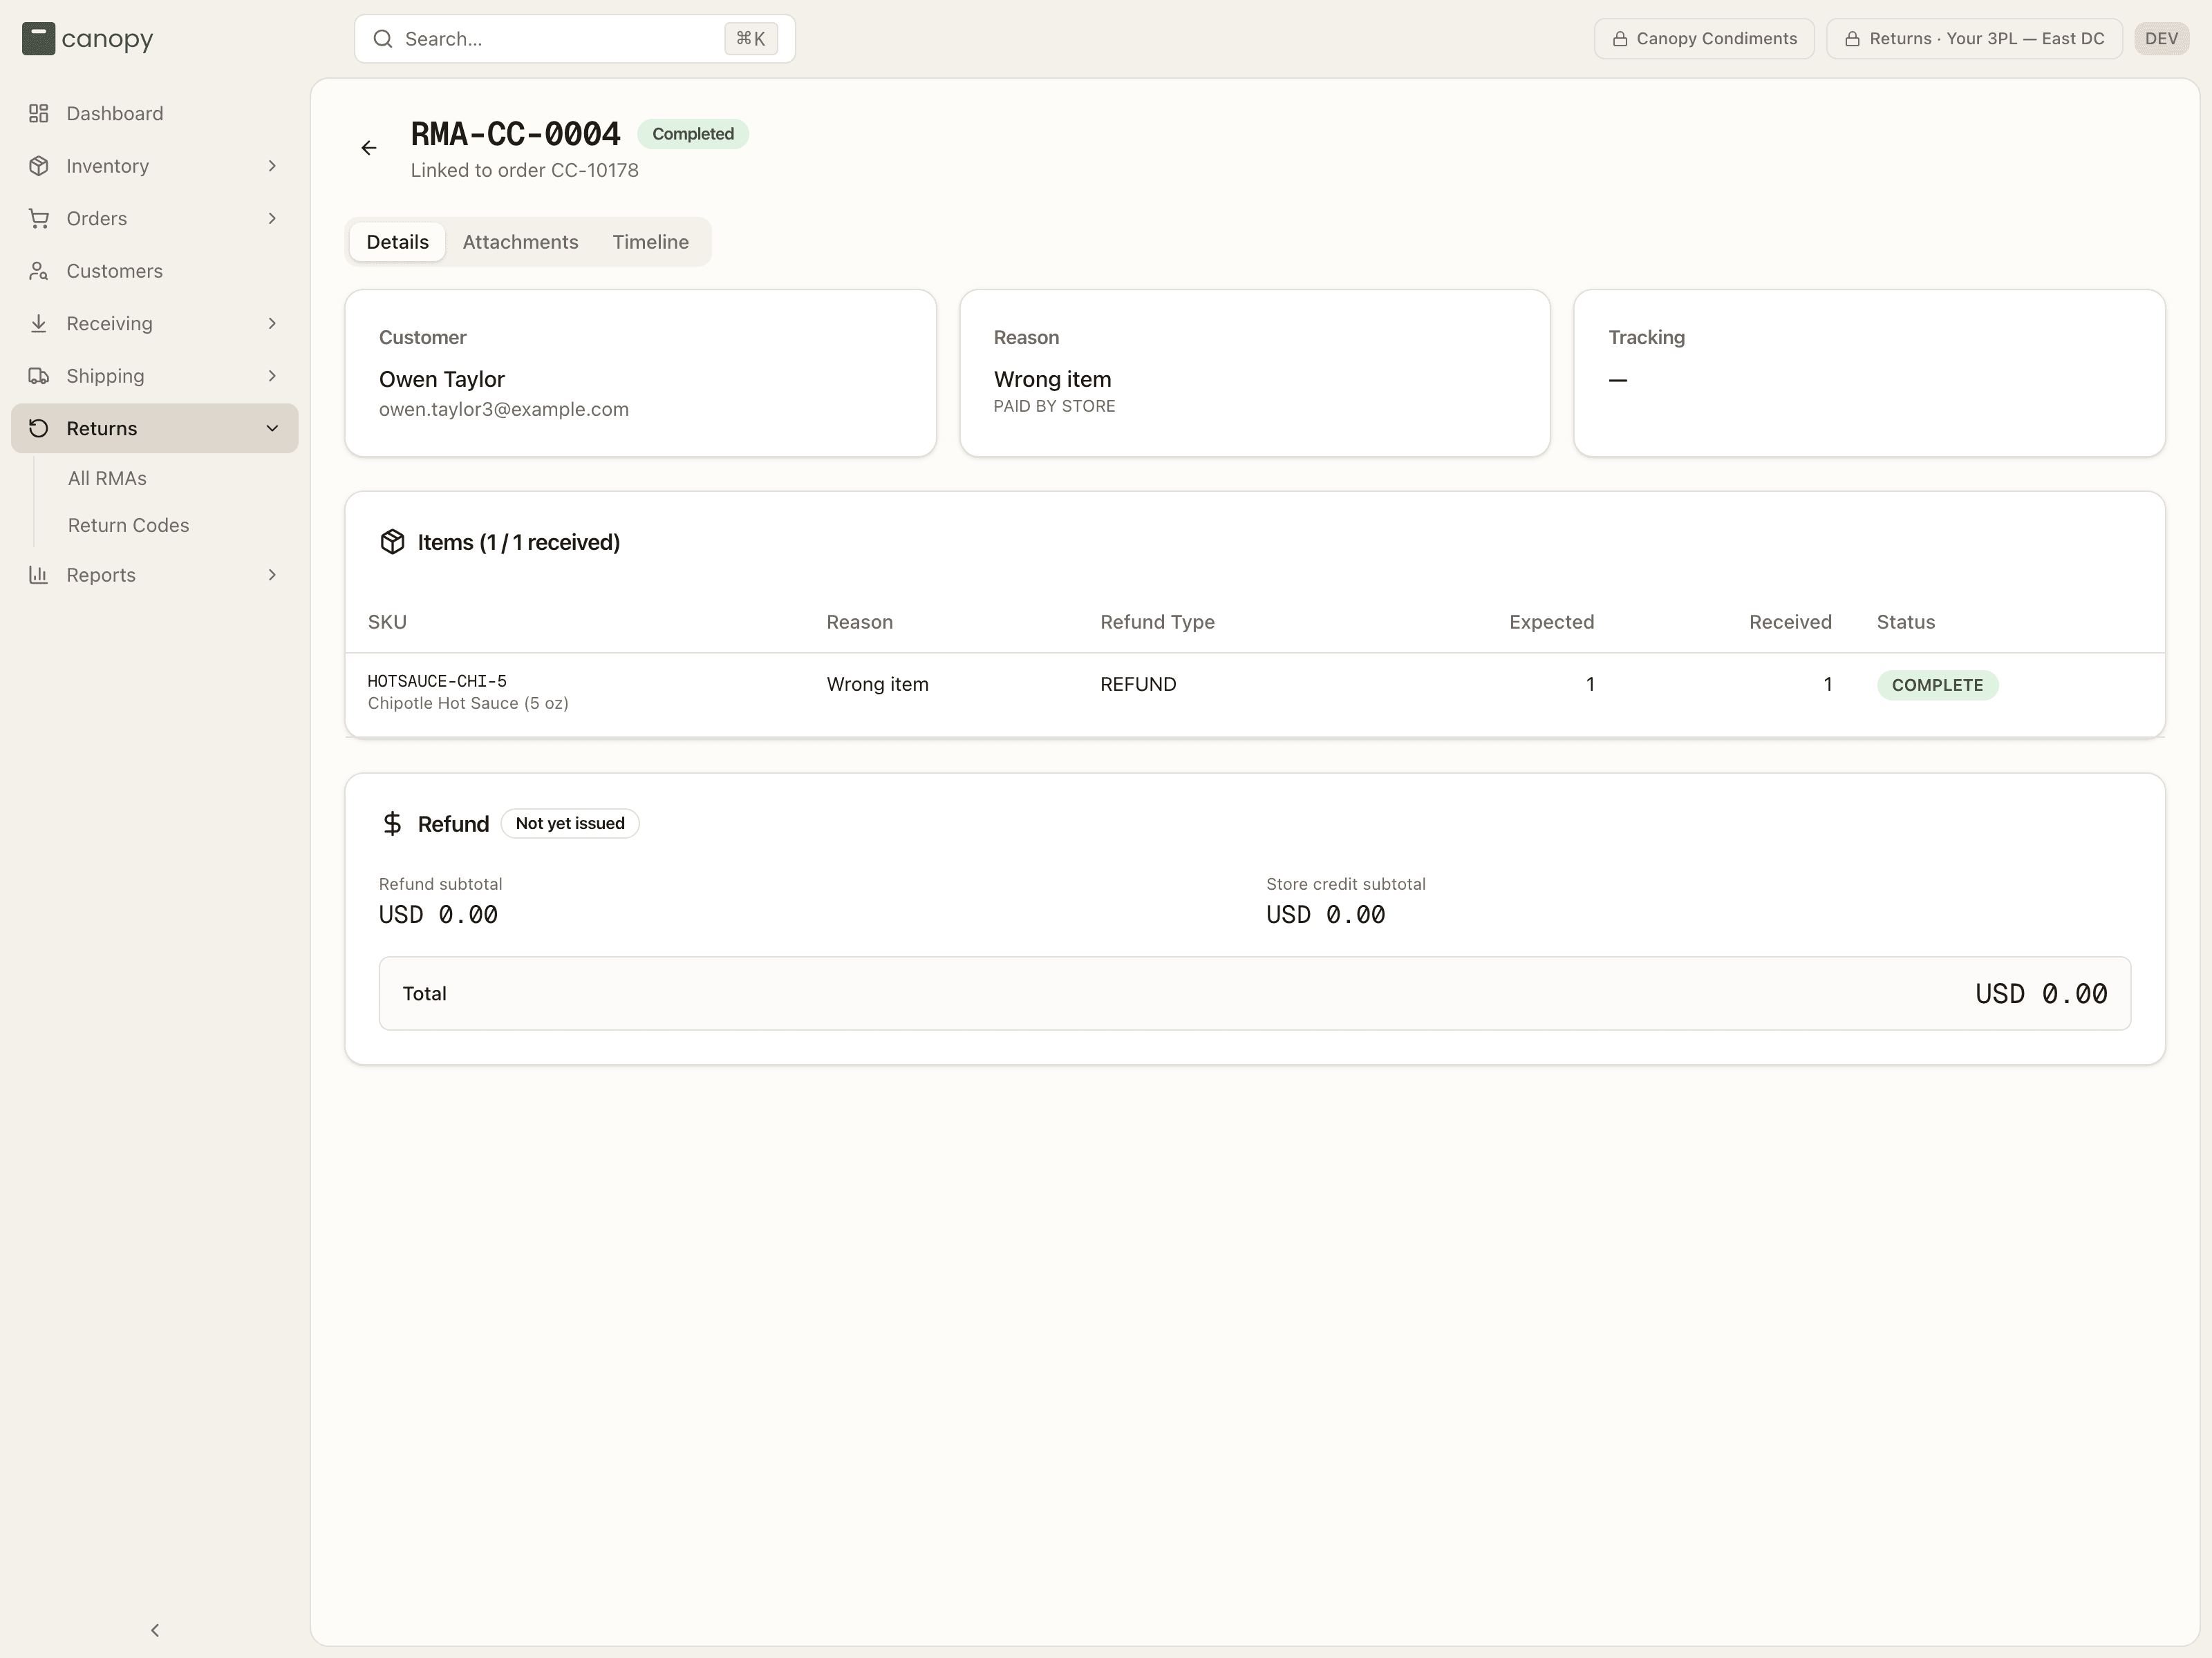Click the Received column header
The height and width of the screenshot is (1658, 2212).
[1790, 622]
